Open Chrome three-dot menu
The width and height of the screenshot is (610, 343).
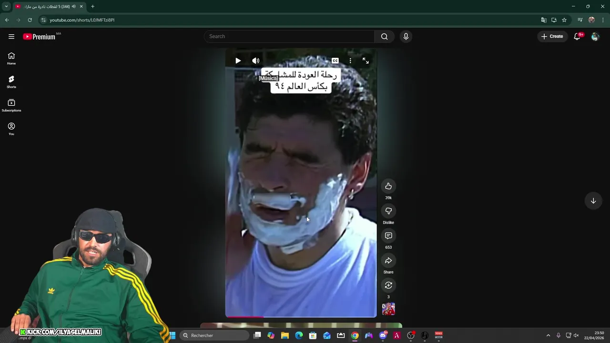pos(603,20)
